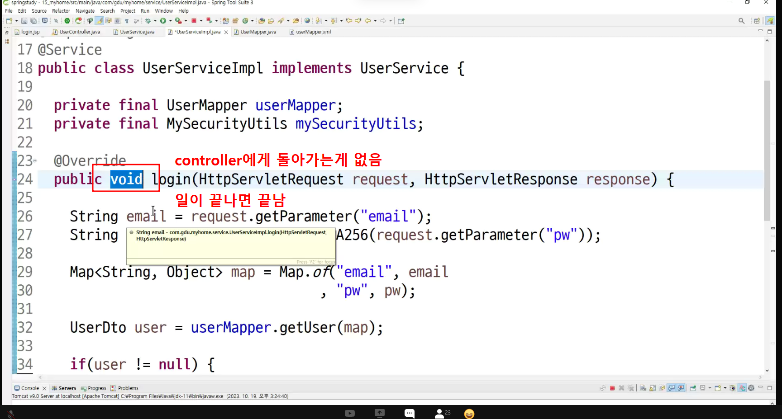The image size is (782, 419).
Task: Click the Save All icon
Action: click(33, 21)
